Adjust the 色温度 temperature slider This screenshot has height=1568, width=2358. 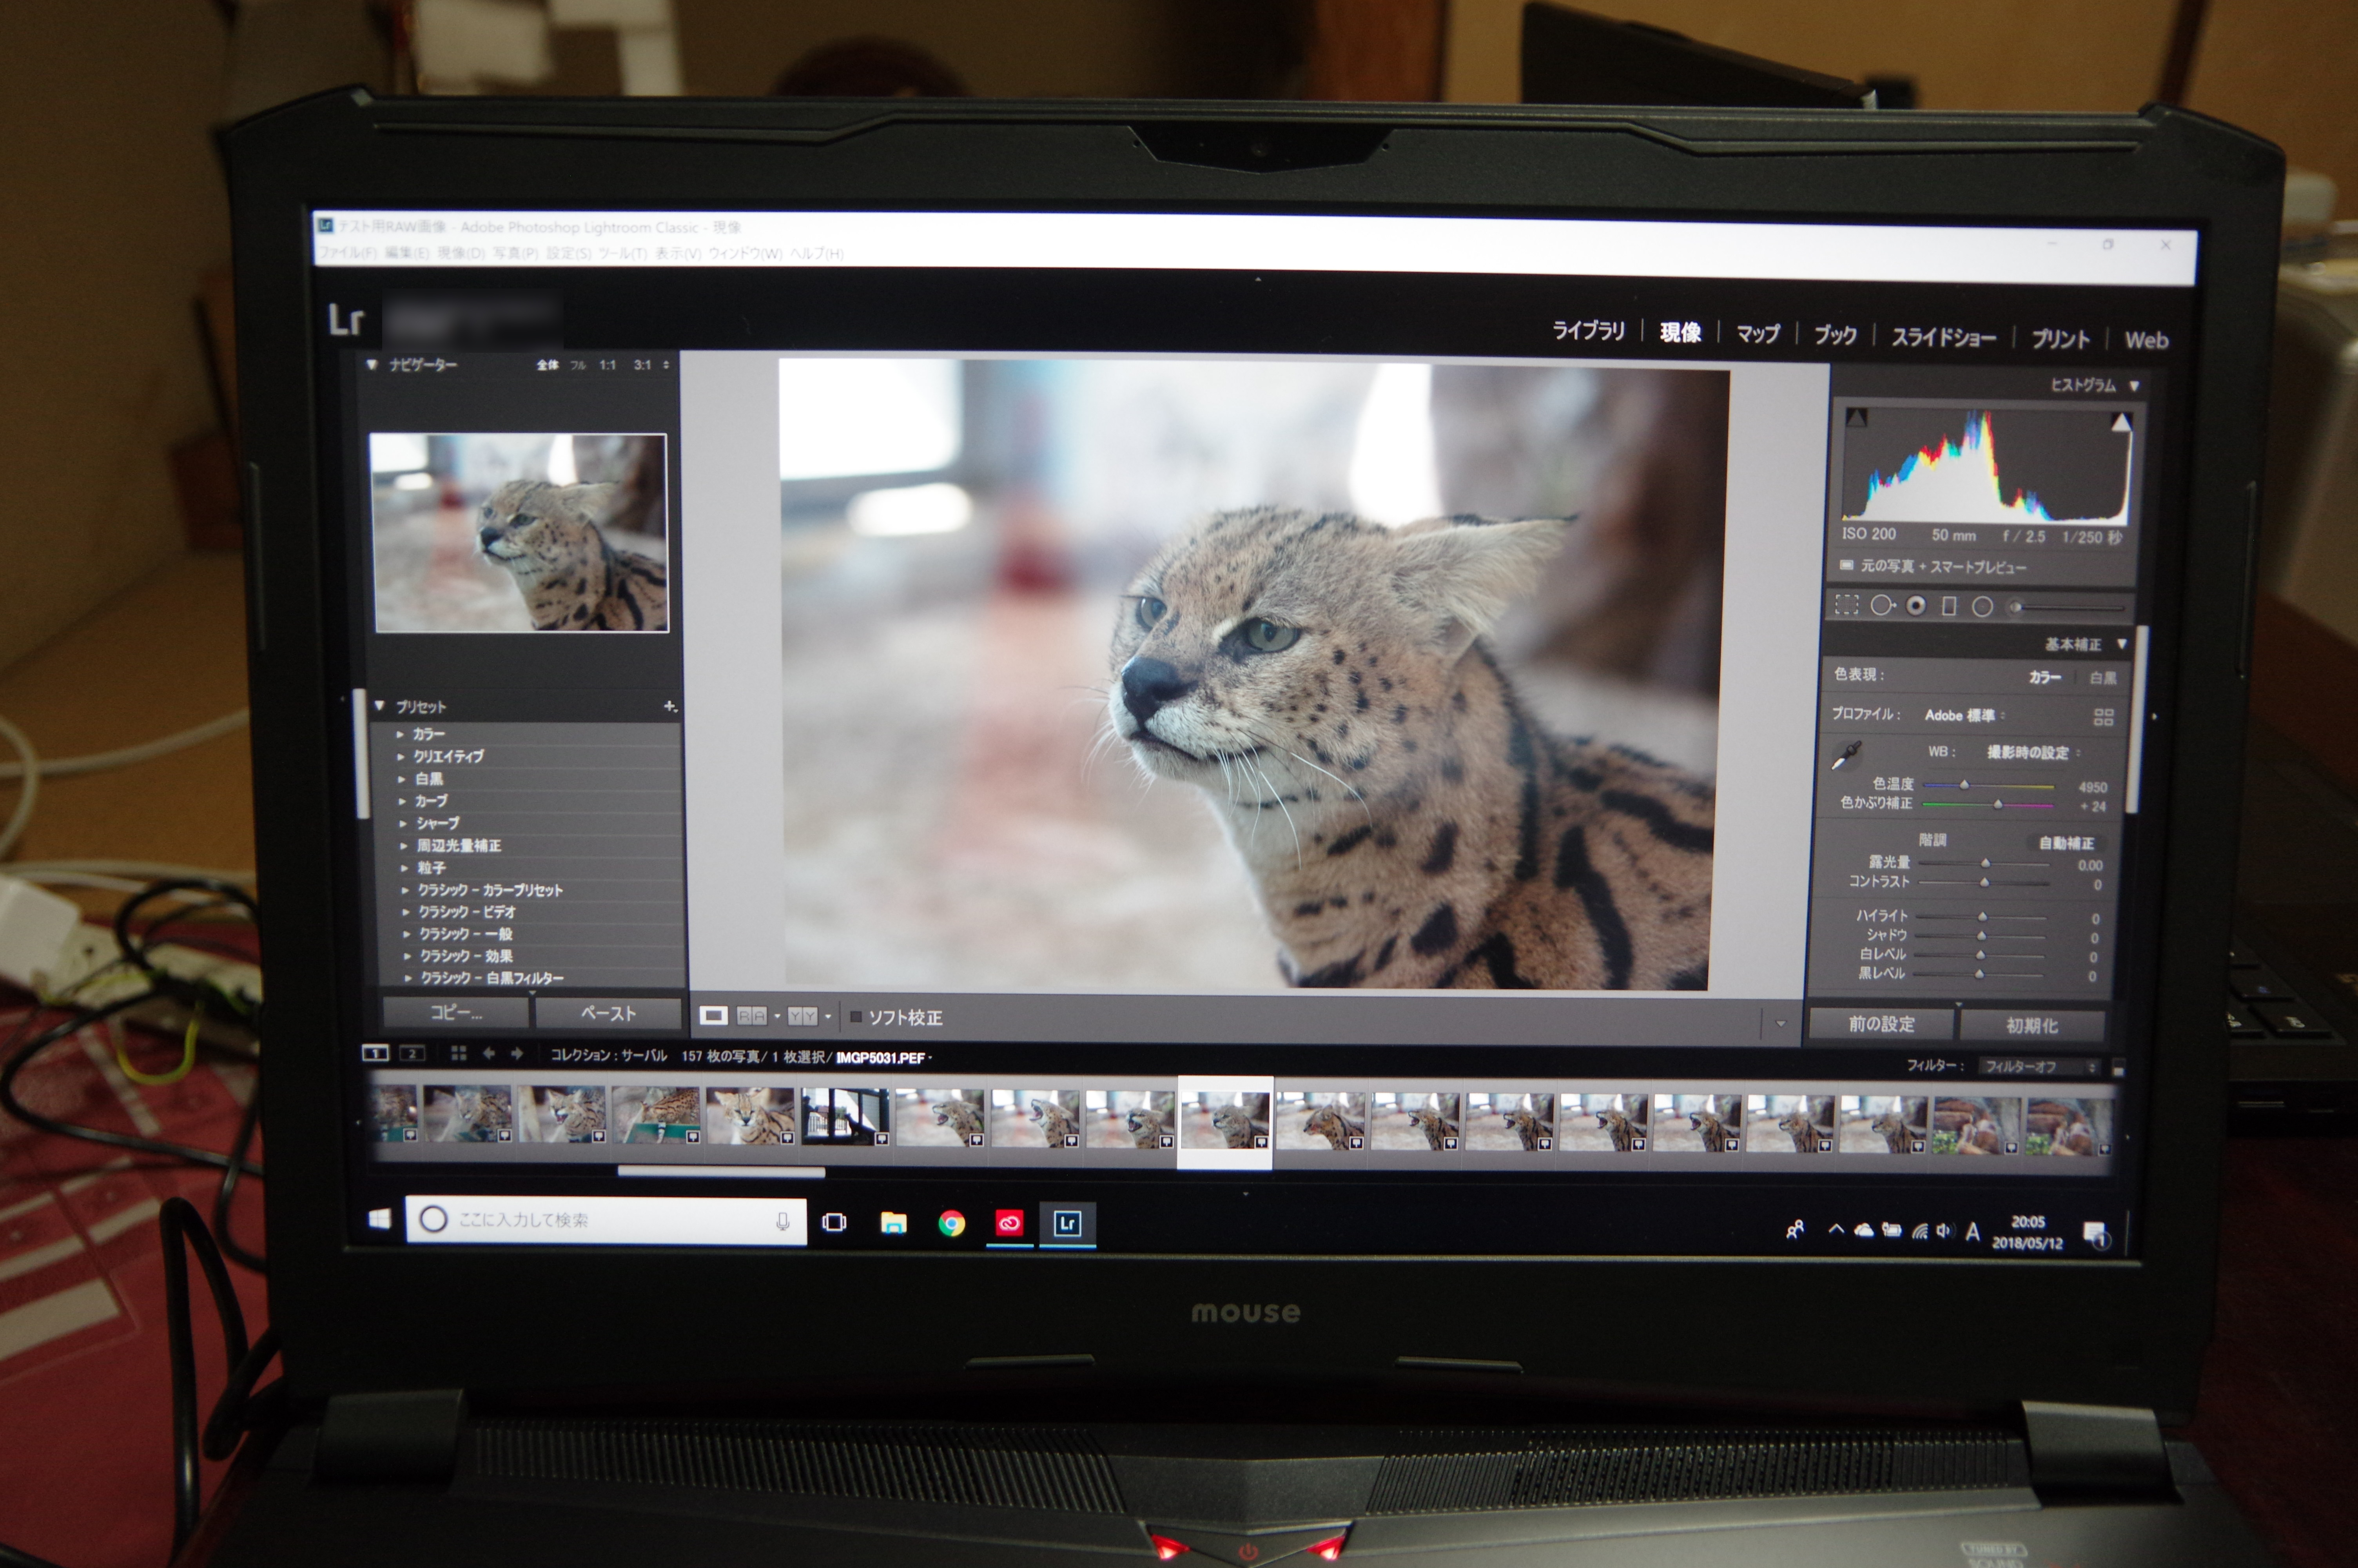pyautogui.click(x=1964, y=785)
